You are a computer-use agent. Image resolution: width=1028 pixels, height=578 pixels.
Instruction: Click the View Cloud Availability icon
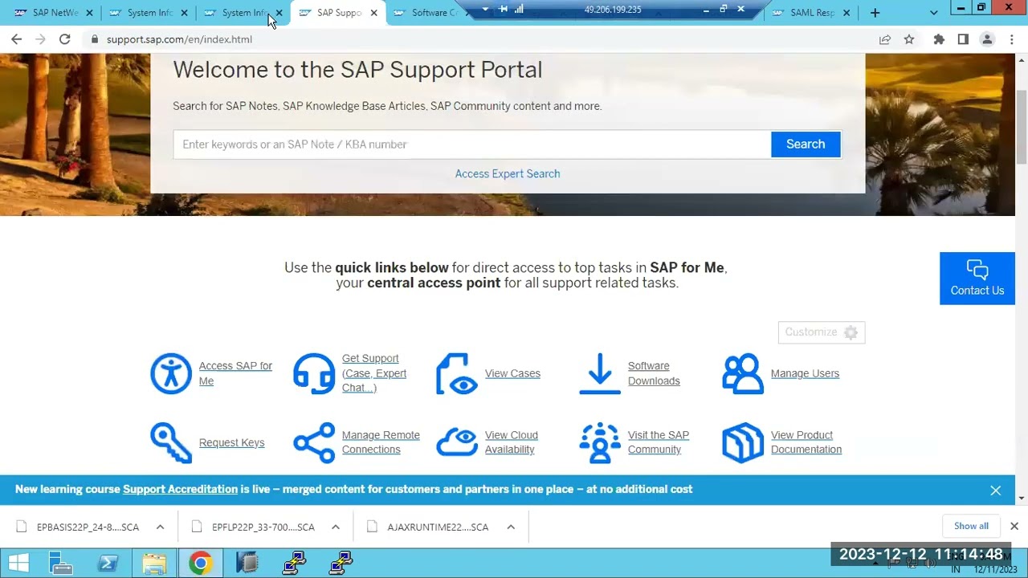pos(457,442)
